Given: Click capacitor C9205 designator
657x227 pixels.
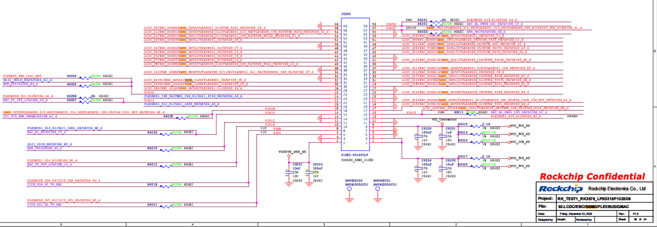Looking at the screenshot, I should 451,160.
